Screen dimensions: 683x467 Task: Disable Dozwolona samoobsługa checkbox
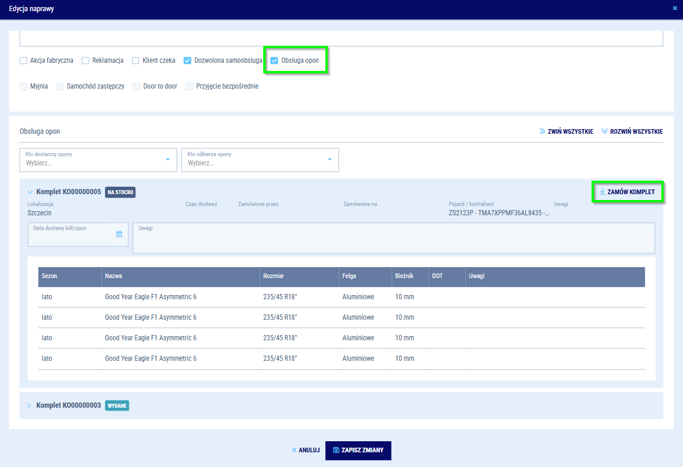(x=188, y=60)
